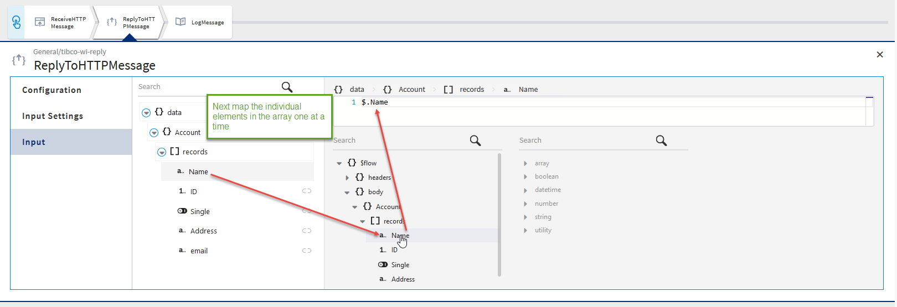This screenshot has width=897, height=307.
Task: Collapse the data node in input tree
Action: [146, 113]
